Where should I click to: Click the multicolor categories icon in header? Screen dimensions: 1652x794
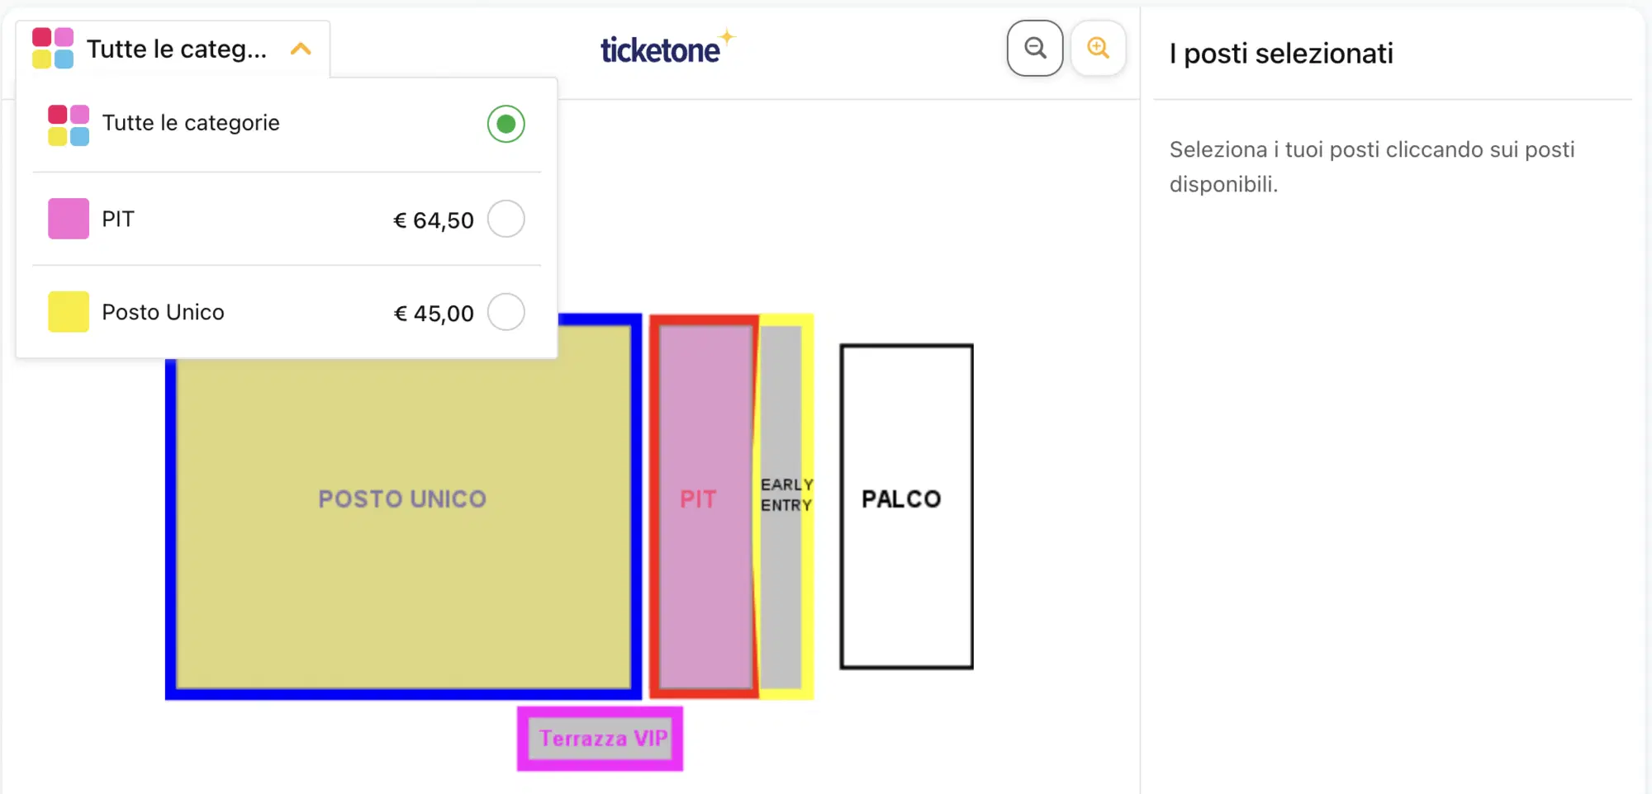click(53, 49)
